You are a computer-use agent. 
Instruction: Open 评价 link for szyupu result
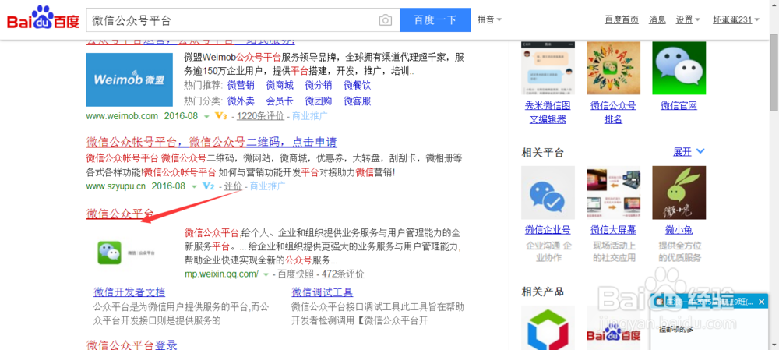233,186
